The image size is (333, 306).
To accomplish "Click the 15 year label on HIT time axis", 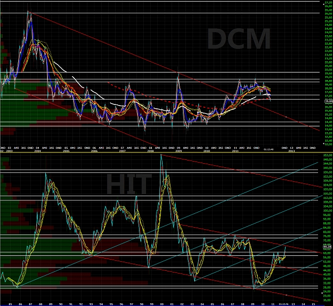I will pos(313,304).
